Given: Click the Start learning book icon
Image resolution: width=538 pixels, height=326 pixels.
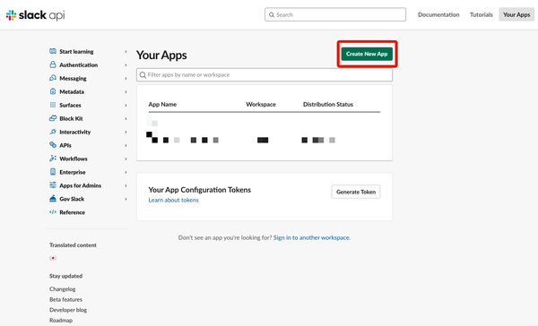Looking at the screenshot, I should [x=53, y=51].
